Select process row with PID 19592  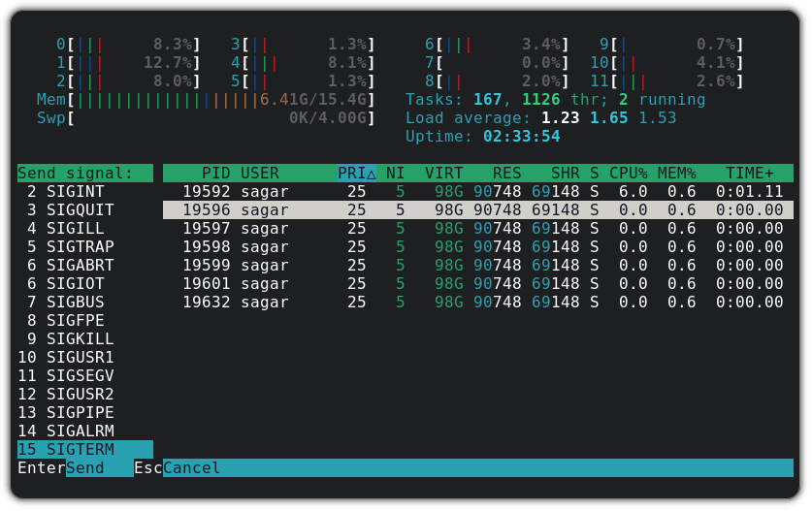click(477, 192)
